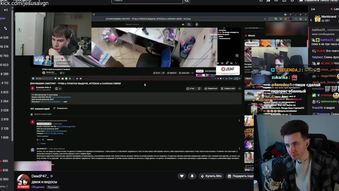
Task: Click the sidebar channel with 54 526 viewers
Action: [4, 38]
